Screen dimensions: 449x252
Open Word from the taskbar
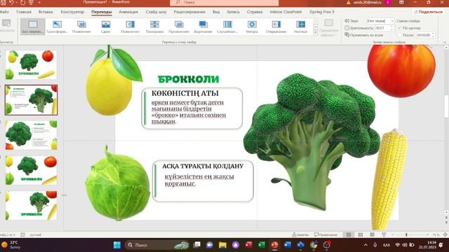(288, 245)
